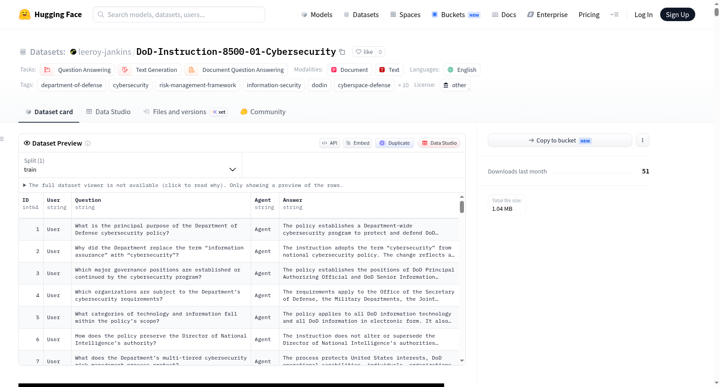Open the information-security tag
The height and width of the screenshot is (387, 720).
click(x=274, y=85)
